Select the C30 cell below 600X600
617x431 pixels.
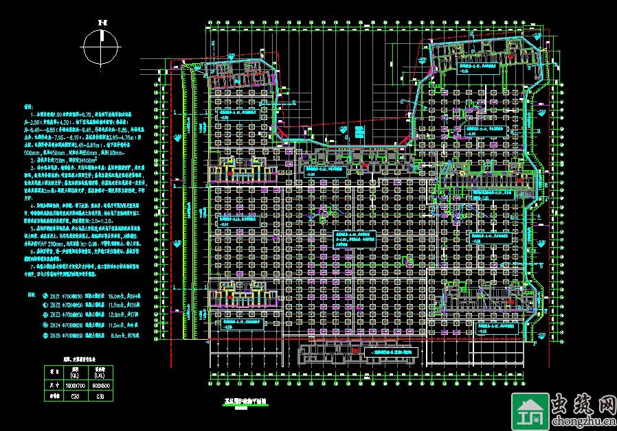pos(100,397)
